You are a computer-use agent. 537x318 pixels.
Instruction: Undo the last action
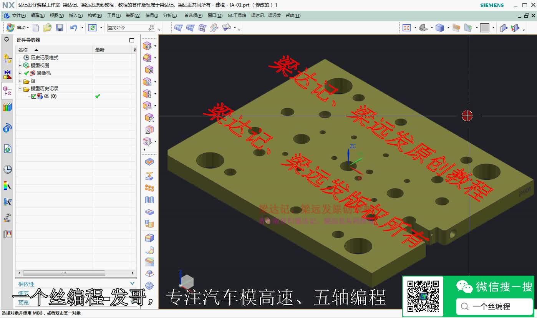74,28
